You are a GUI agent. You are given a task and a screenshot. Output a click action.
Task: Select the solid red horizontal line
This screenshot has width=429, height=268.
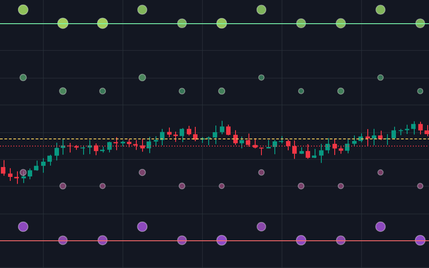click(214, 241)
